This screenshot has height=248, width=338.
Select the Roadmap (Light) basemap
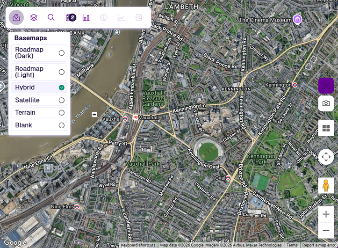39,72
